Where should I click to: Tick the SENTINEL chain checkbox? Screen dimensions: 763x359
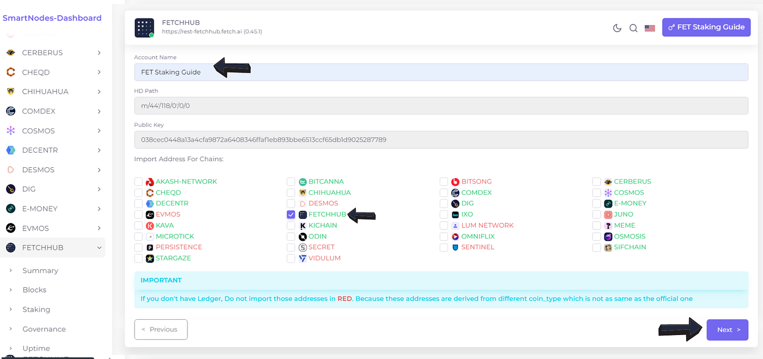[444, 247]
